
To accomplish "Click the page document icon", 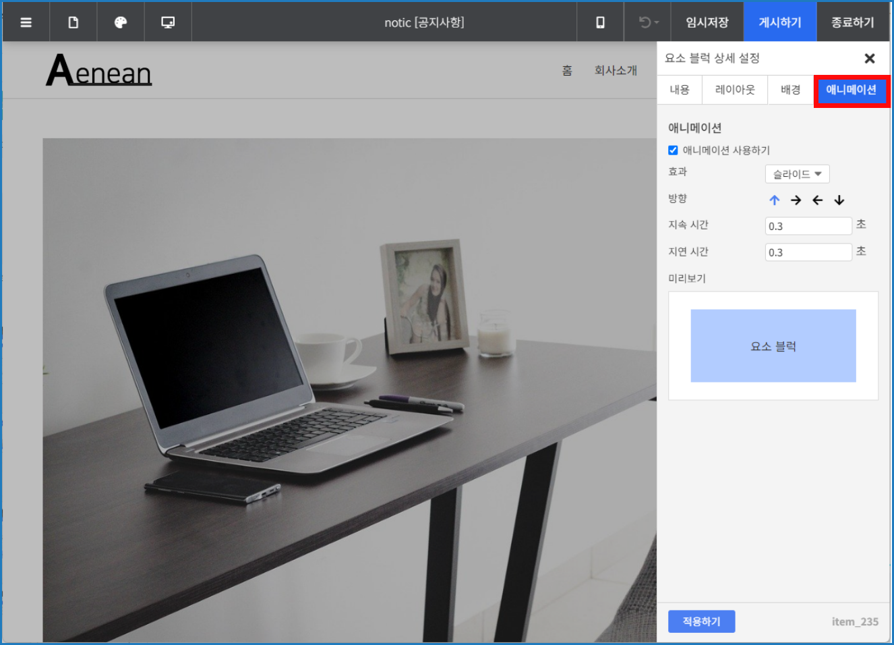I will [73, 22].
